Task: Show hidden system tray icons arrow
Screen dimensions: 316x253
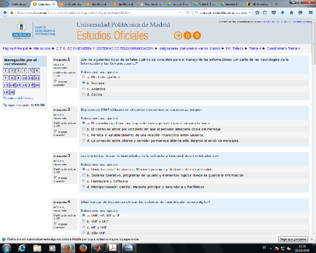Action: tap(270, 248)
